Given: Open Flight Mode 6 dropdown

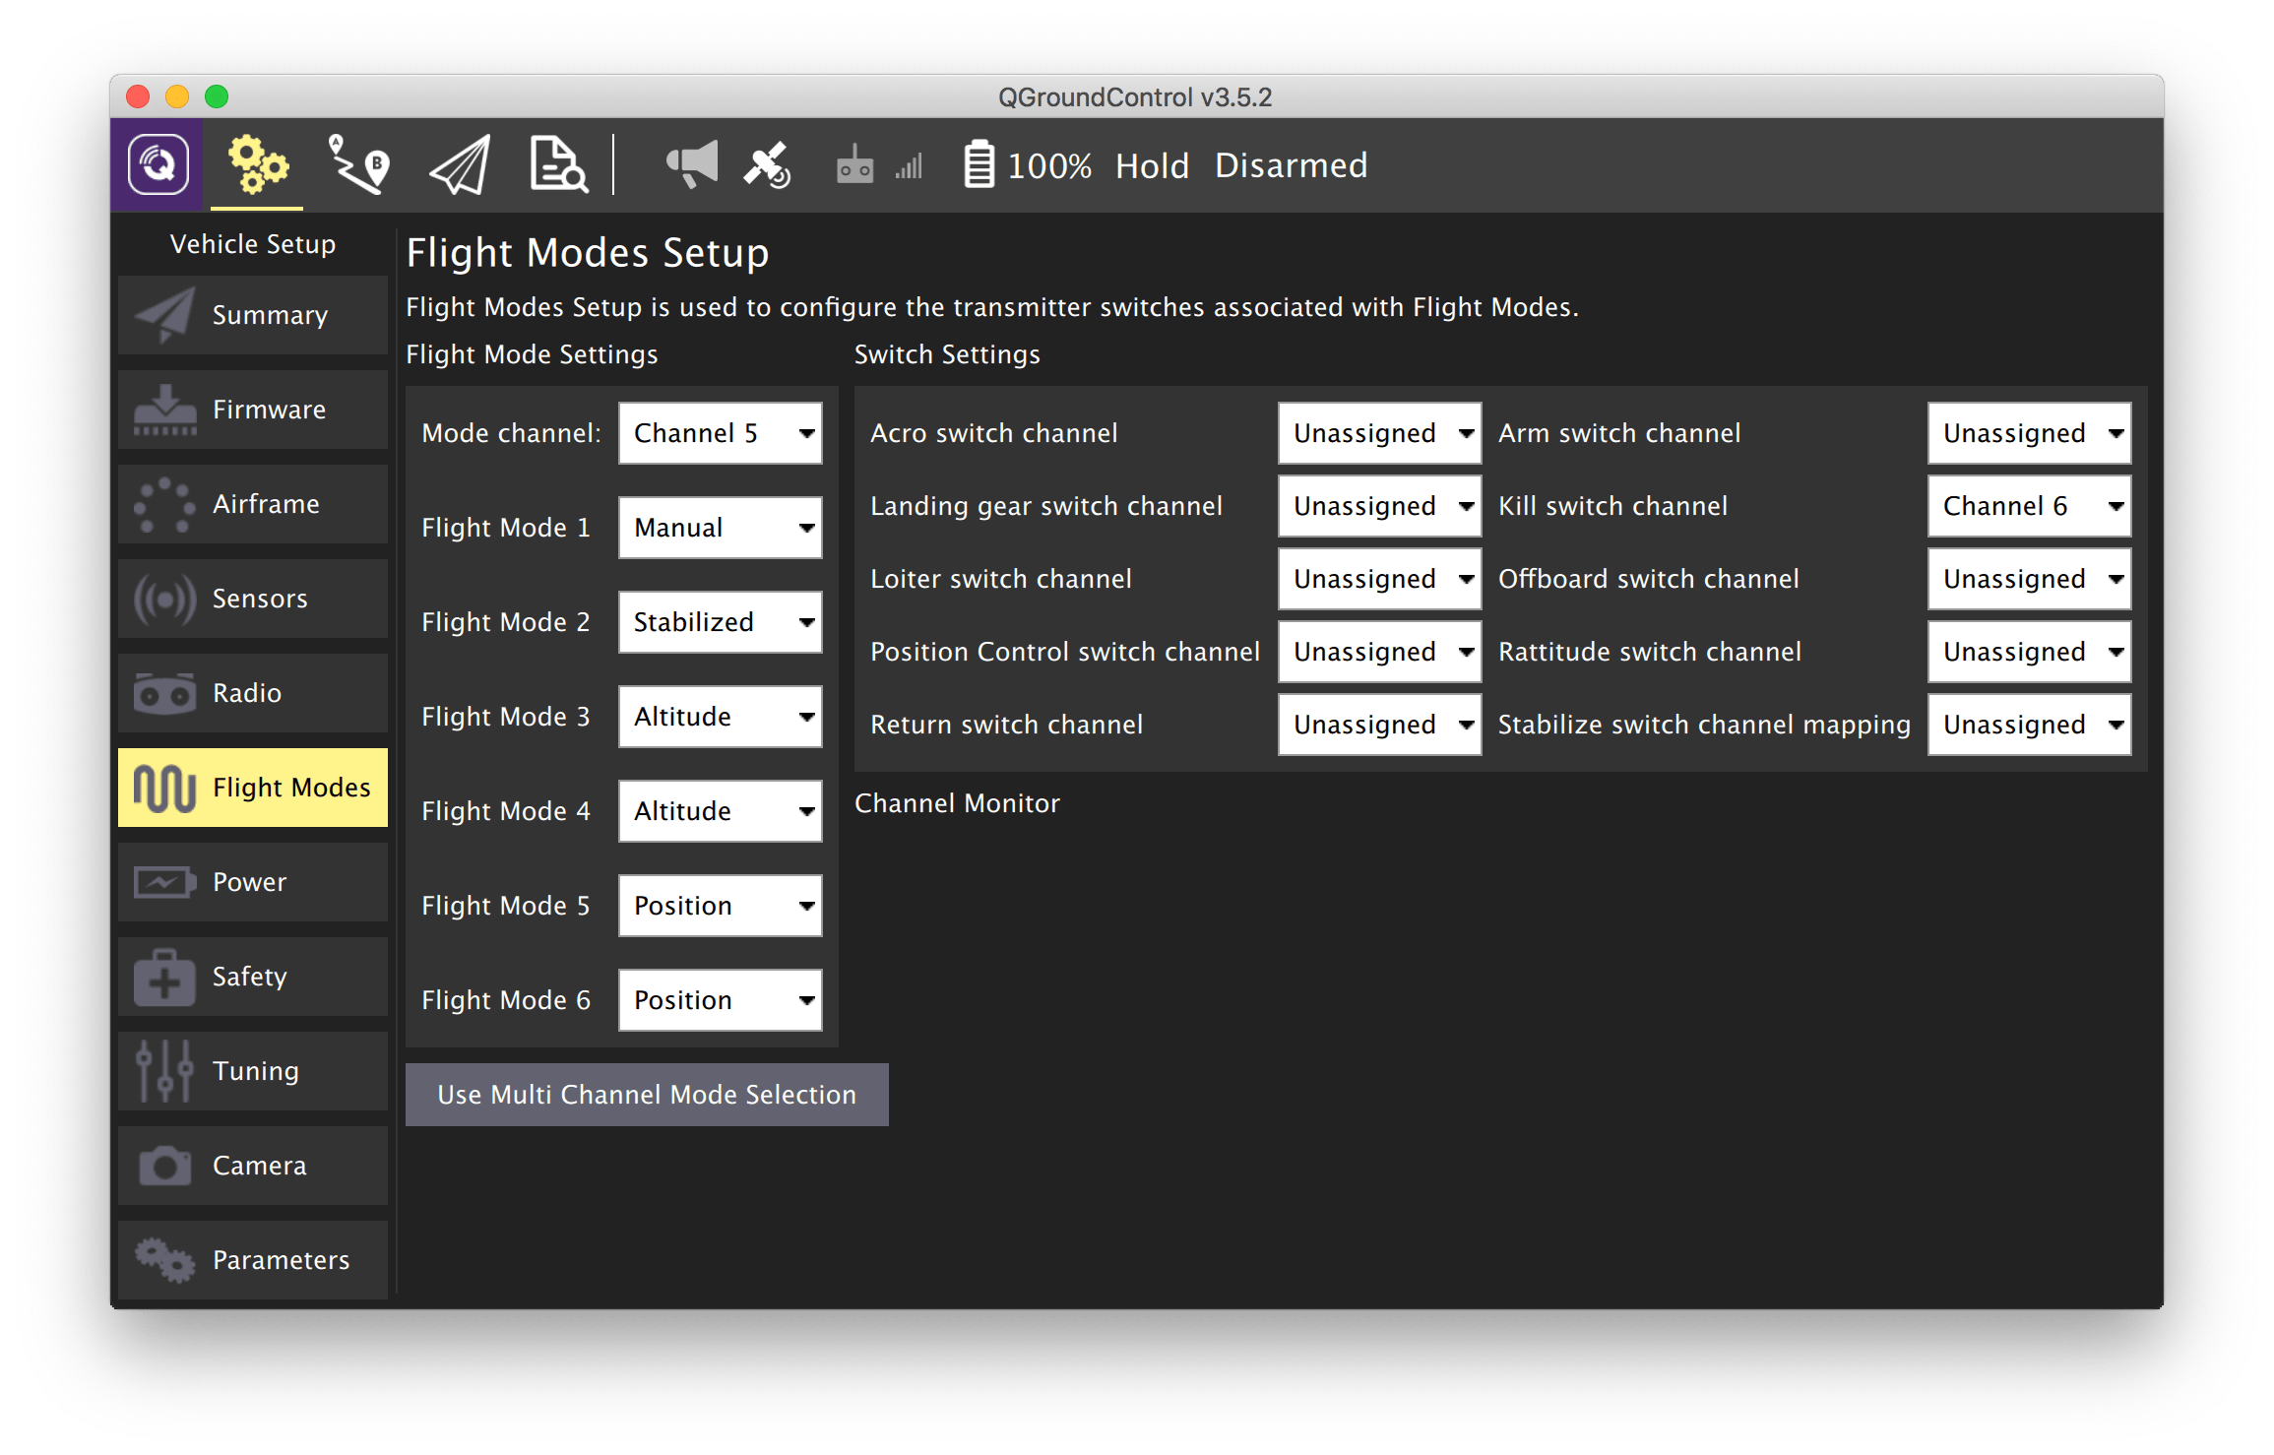Looking at the screenshot, I should pos(721,1000).
